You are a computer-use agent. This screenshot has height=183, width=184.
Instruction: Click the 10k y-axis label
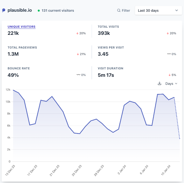tap(8, 102)
